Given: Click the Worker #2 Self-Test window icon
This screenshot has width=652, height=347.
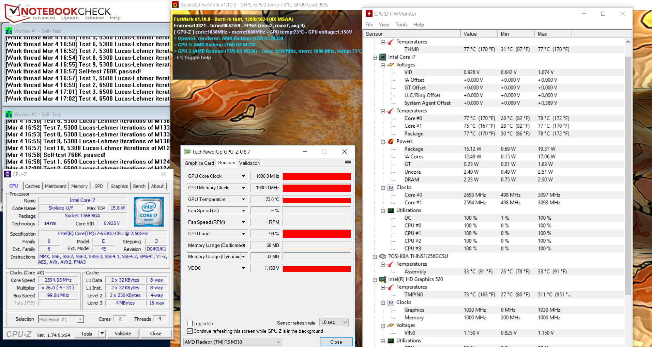Looking at the screenshot, I should click(x=9, y=114).
